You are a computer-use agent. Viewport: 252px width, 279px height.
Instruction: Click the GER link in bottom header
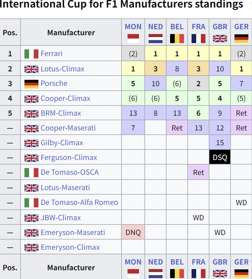tap(241, 262)
